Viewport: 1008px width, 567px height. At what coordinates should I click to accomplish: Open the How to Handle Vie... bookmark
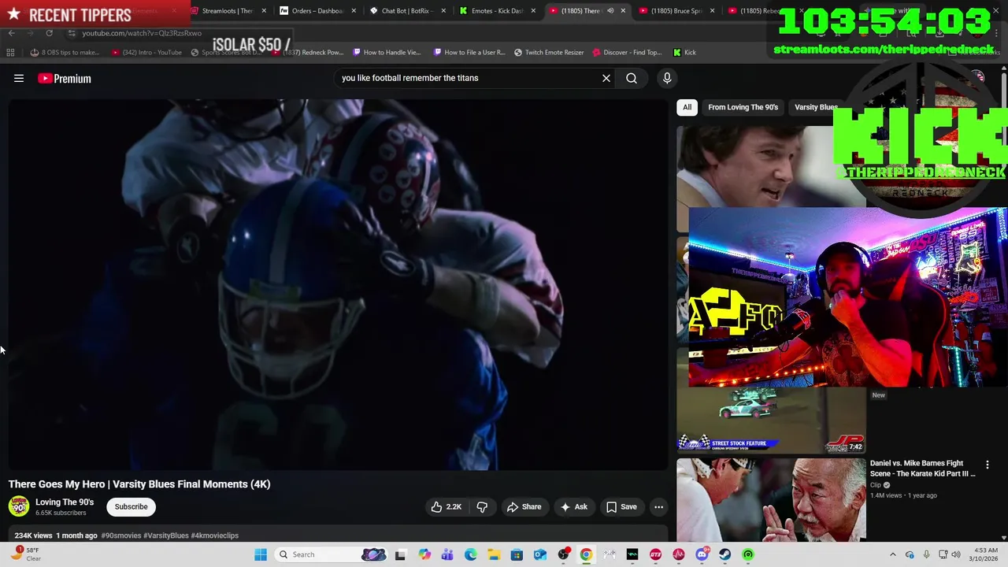(387, 52)
